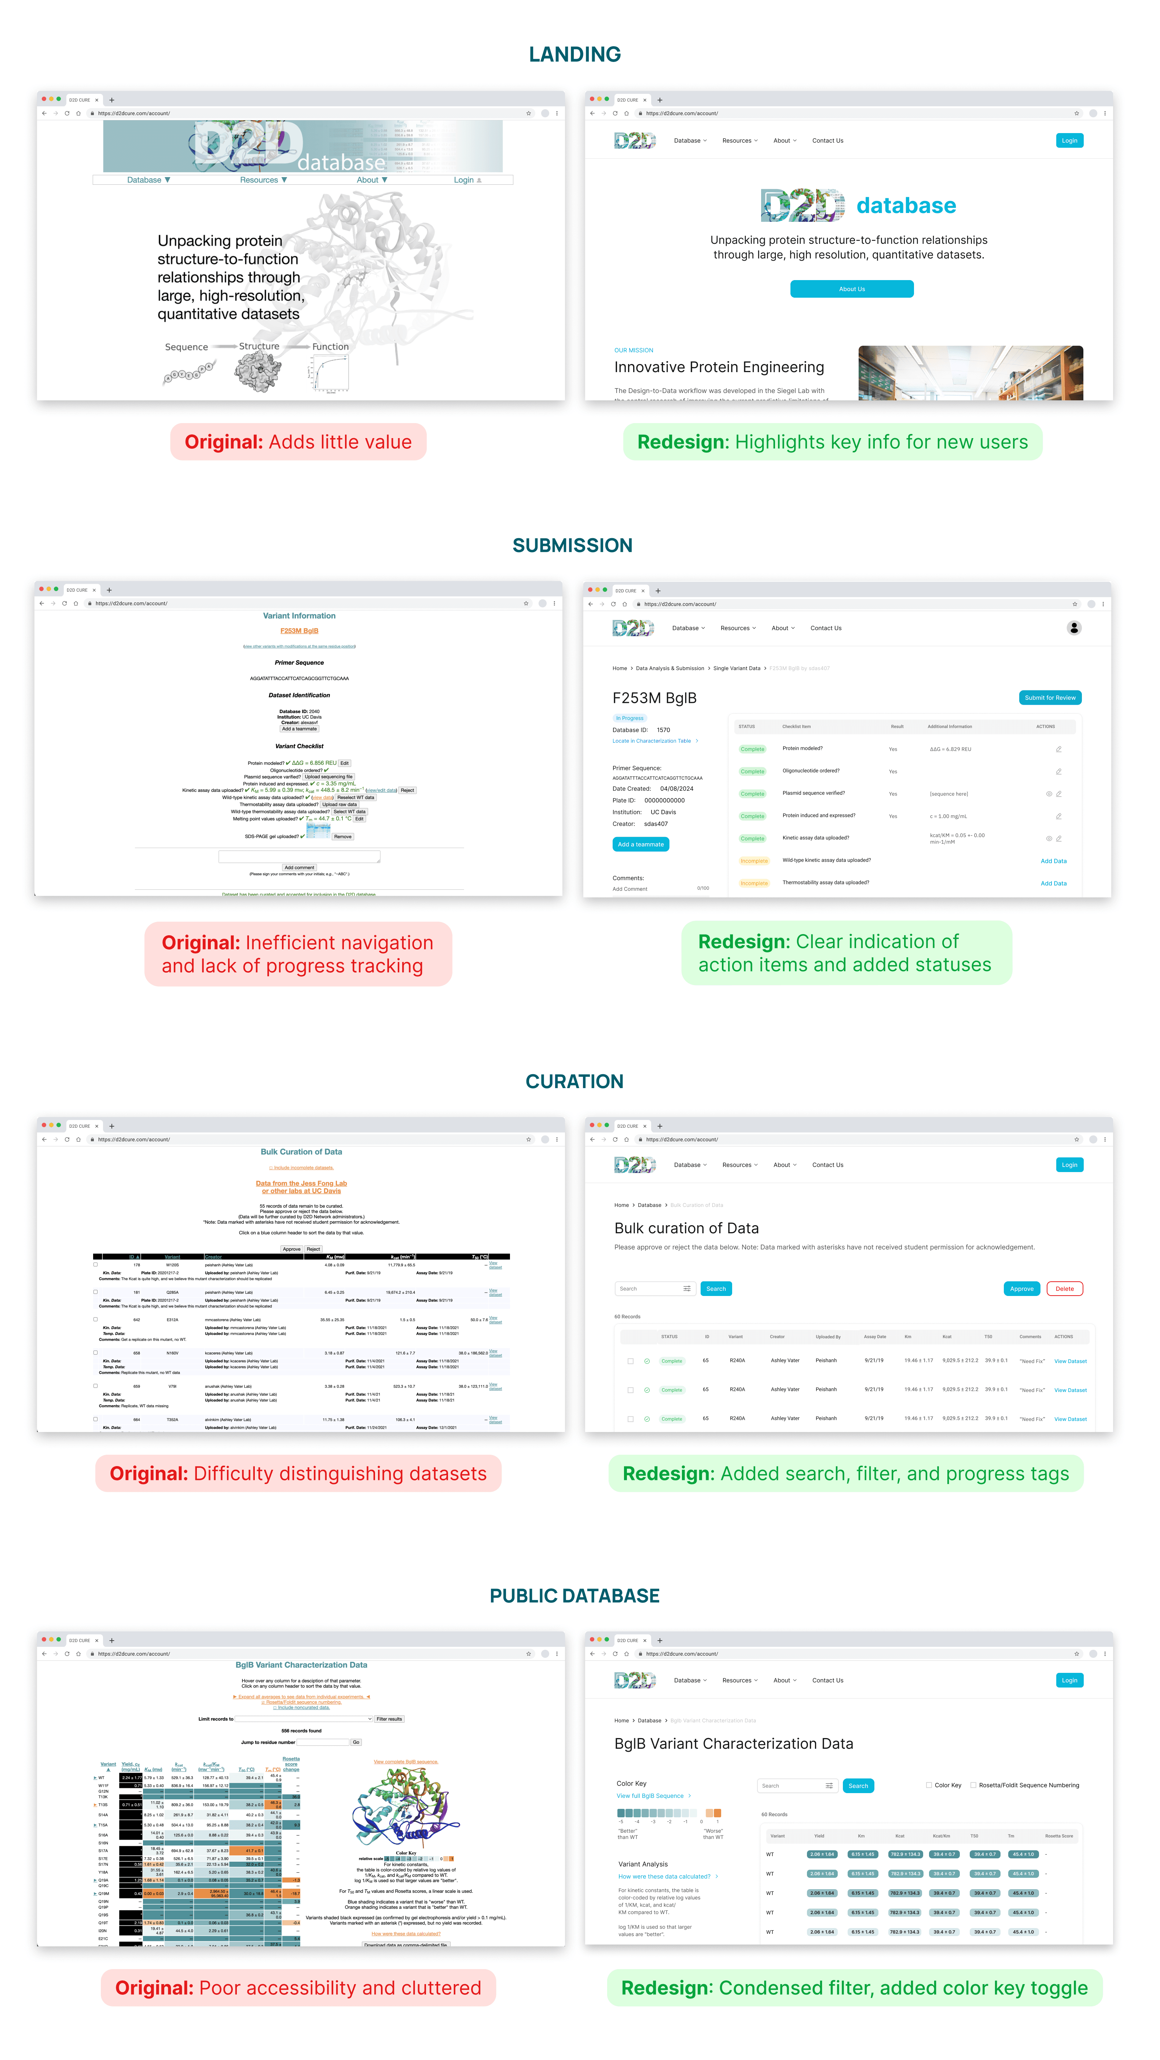
Task: Expand Resources menu in Public Database redesign navbar
Action: [x=739, y=1680]
